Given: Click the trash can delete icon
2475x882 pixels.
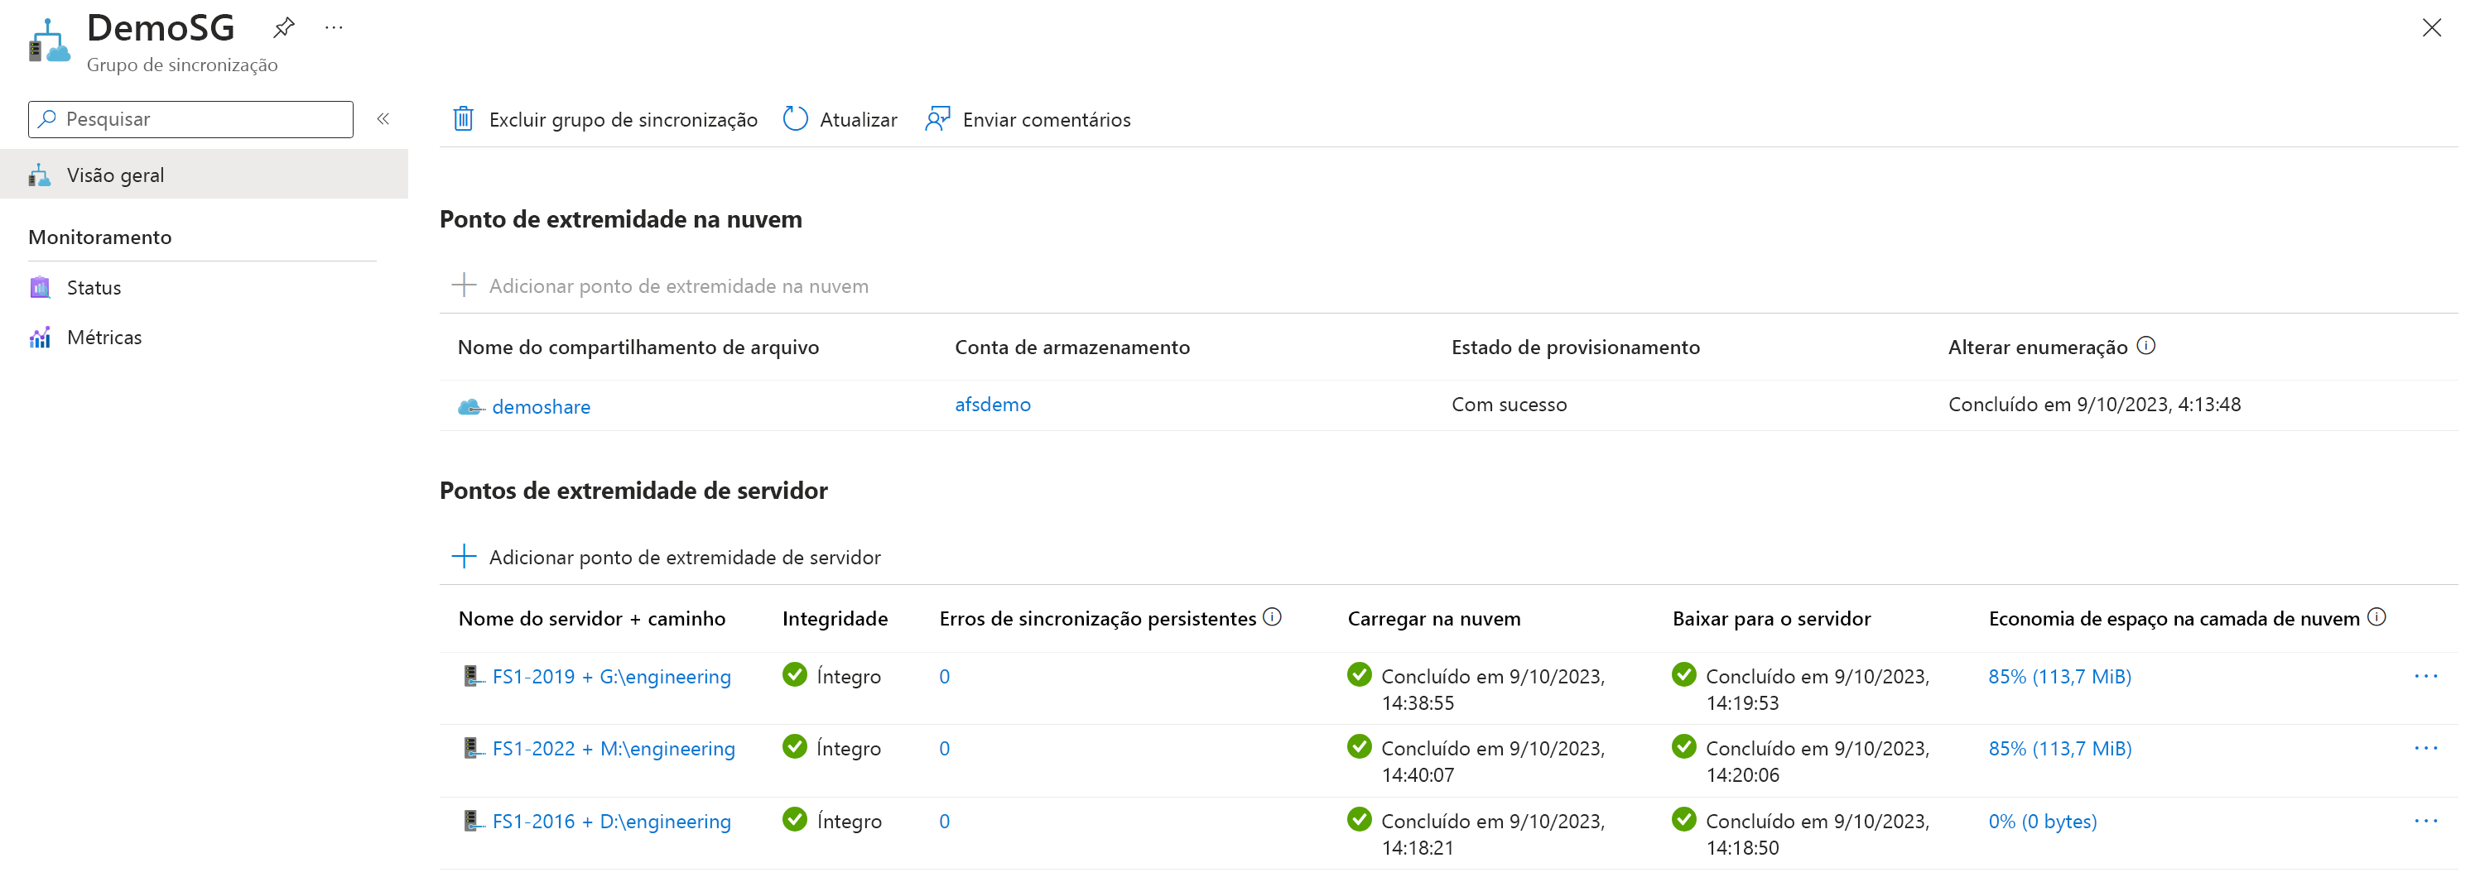Looking at the screenshot, I should coord(463,119).
